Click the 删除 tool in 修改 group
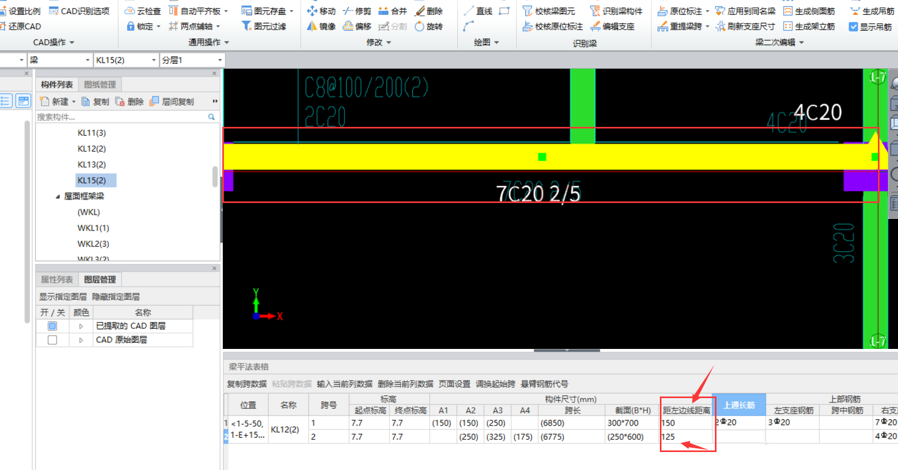This screenshot has height=470, width=898. (429, 11)
